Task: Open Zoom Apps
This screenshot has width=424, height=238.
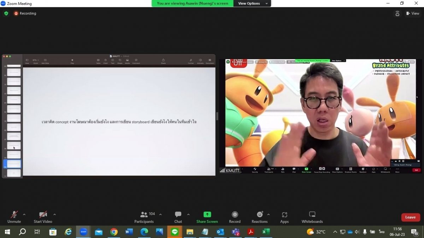Action: [x=284, y=217]
